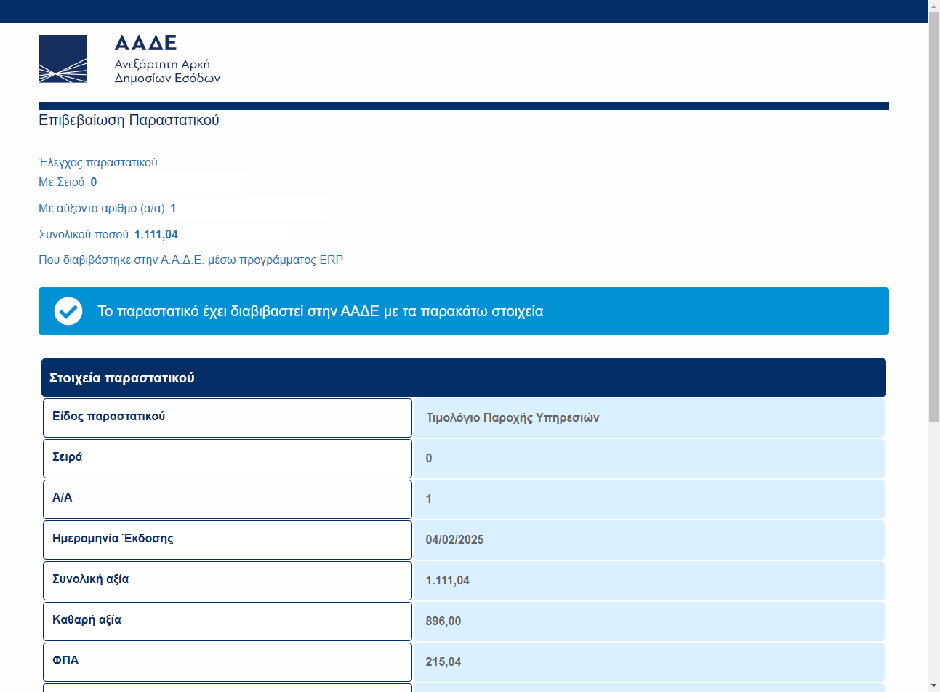This screenshot has width=940, height=692.
Task: Click the ΑΑΔΕ title text
Action: (x=145, y=43)
